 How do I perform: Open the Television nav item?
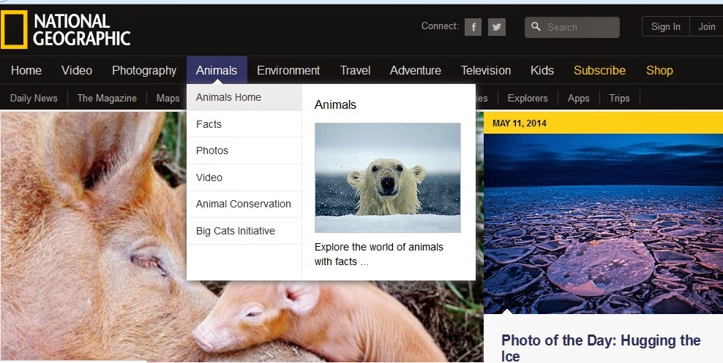pyautogui.click(x=485, y=70)
